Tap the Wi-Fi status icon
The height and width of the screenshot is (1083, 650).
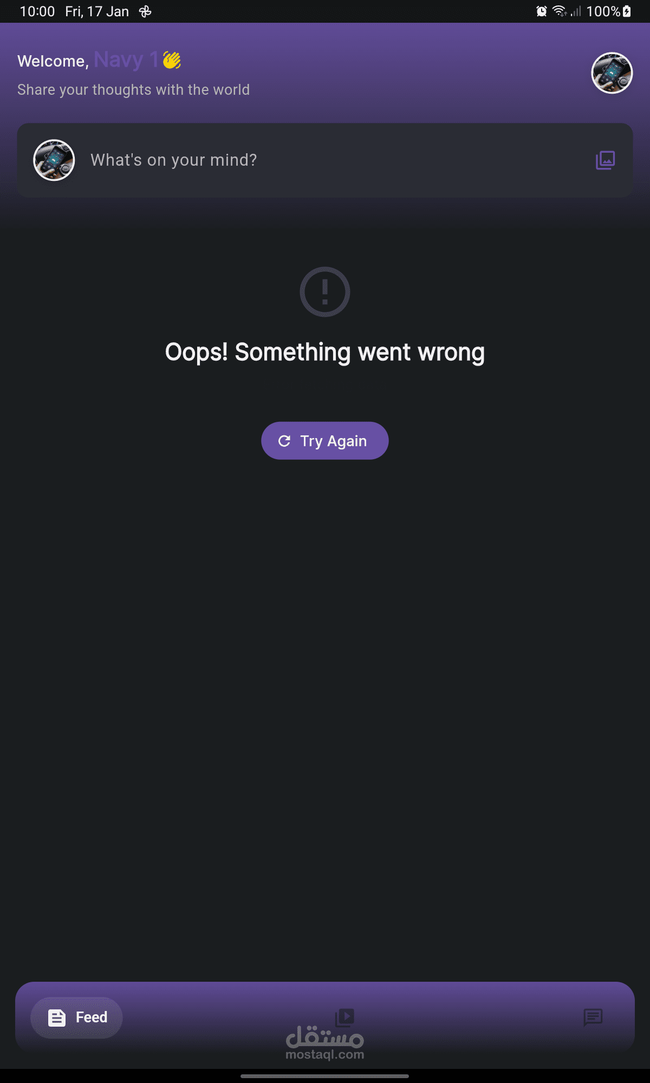tap(560, 11)
